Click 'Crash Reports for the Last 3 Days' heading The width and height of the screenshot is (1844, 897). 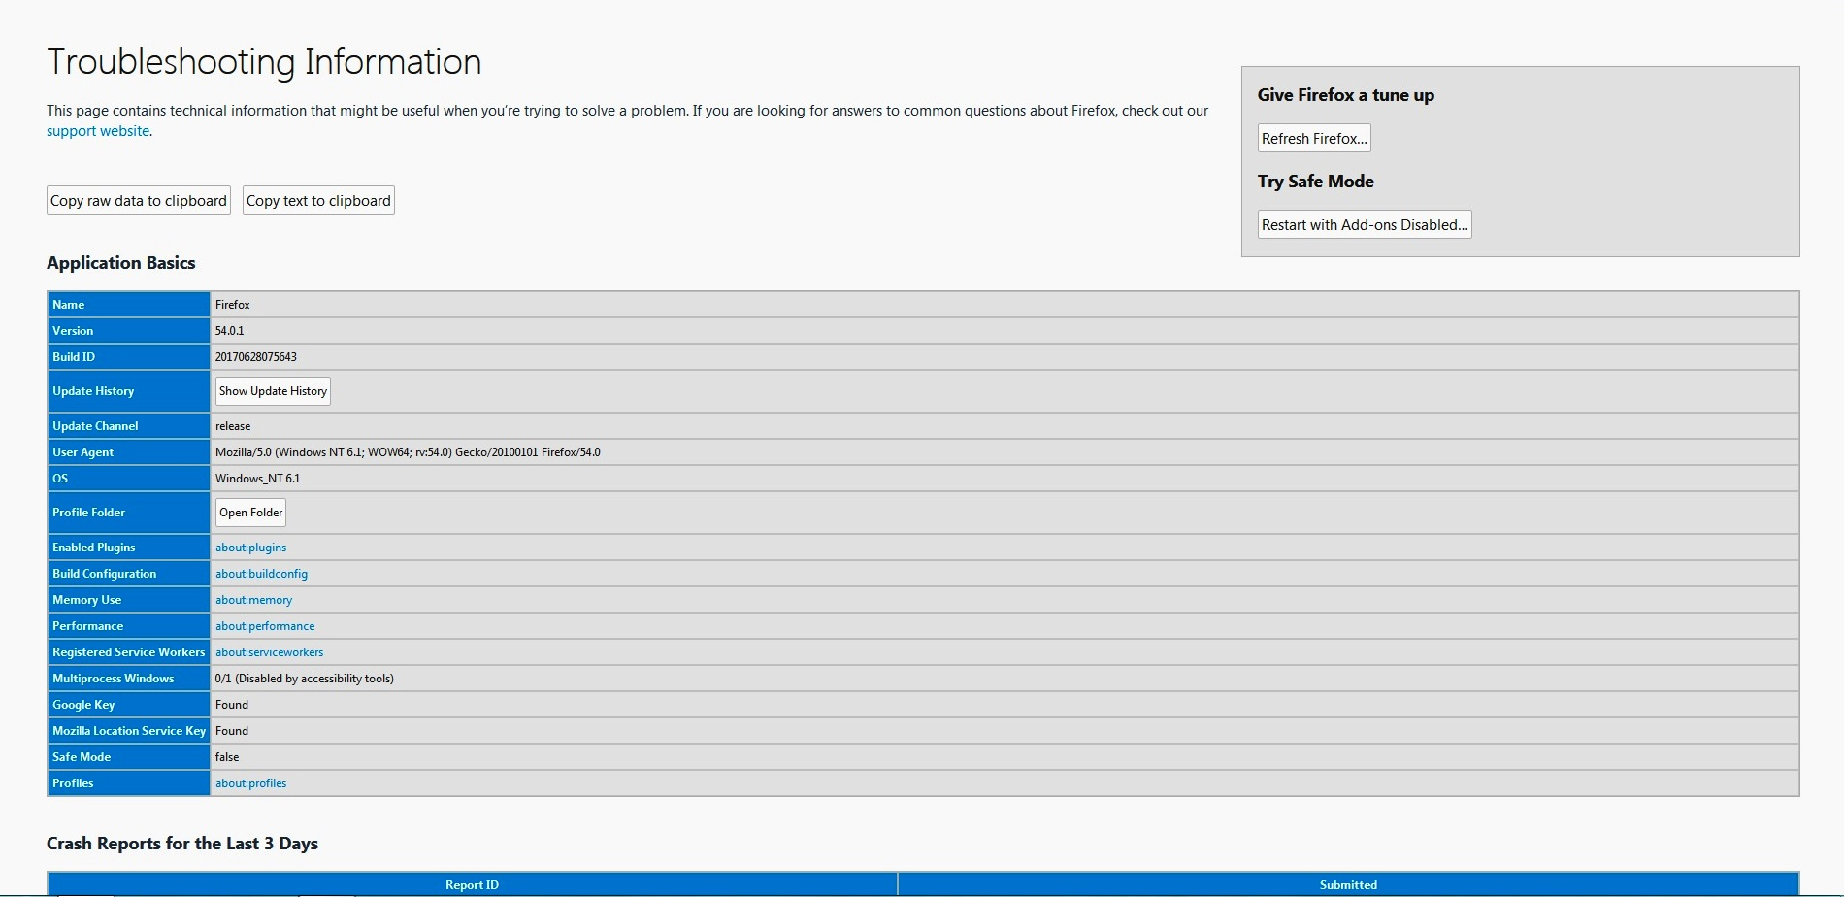(x=182, y=844)
